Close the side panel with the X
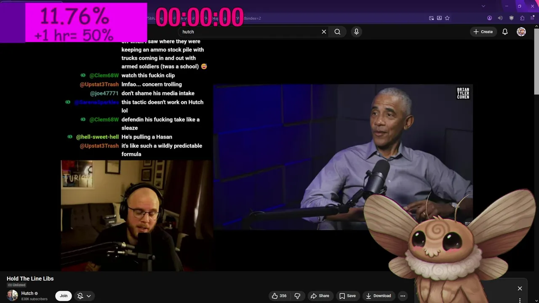539x303 pixels. click(520, 288)
